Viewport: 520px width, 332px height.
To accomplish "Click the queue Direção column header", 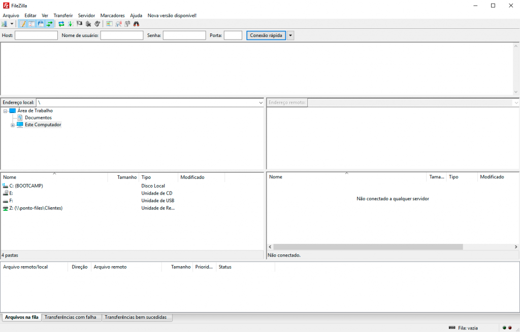I will [x=80, y=267].
